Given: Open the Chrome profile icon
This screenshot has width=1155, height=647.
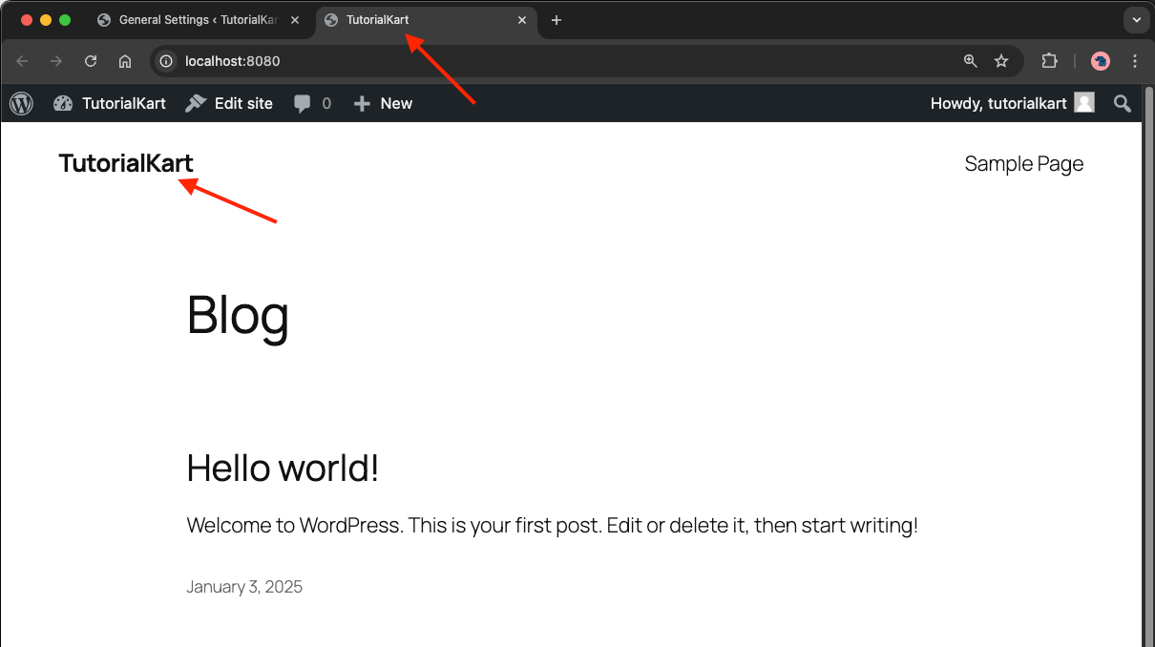Looking at the screenshot, I should pos(1100,60).
